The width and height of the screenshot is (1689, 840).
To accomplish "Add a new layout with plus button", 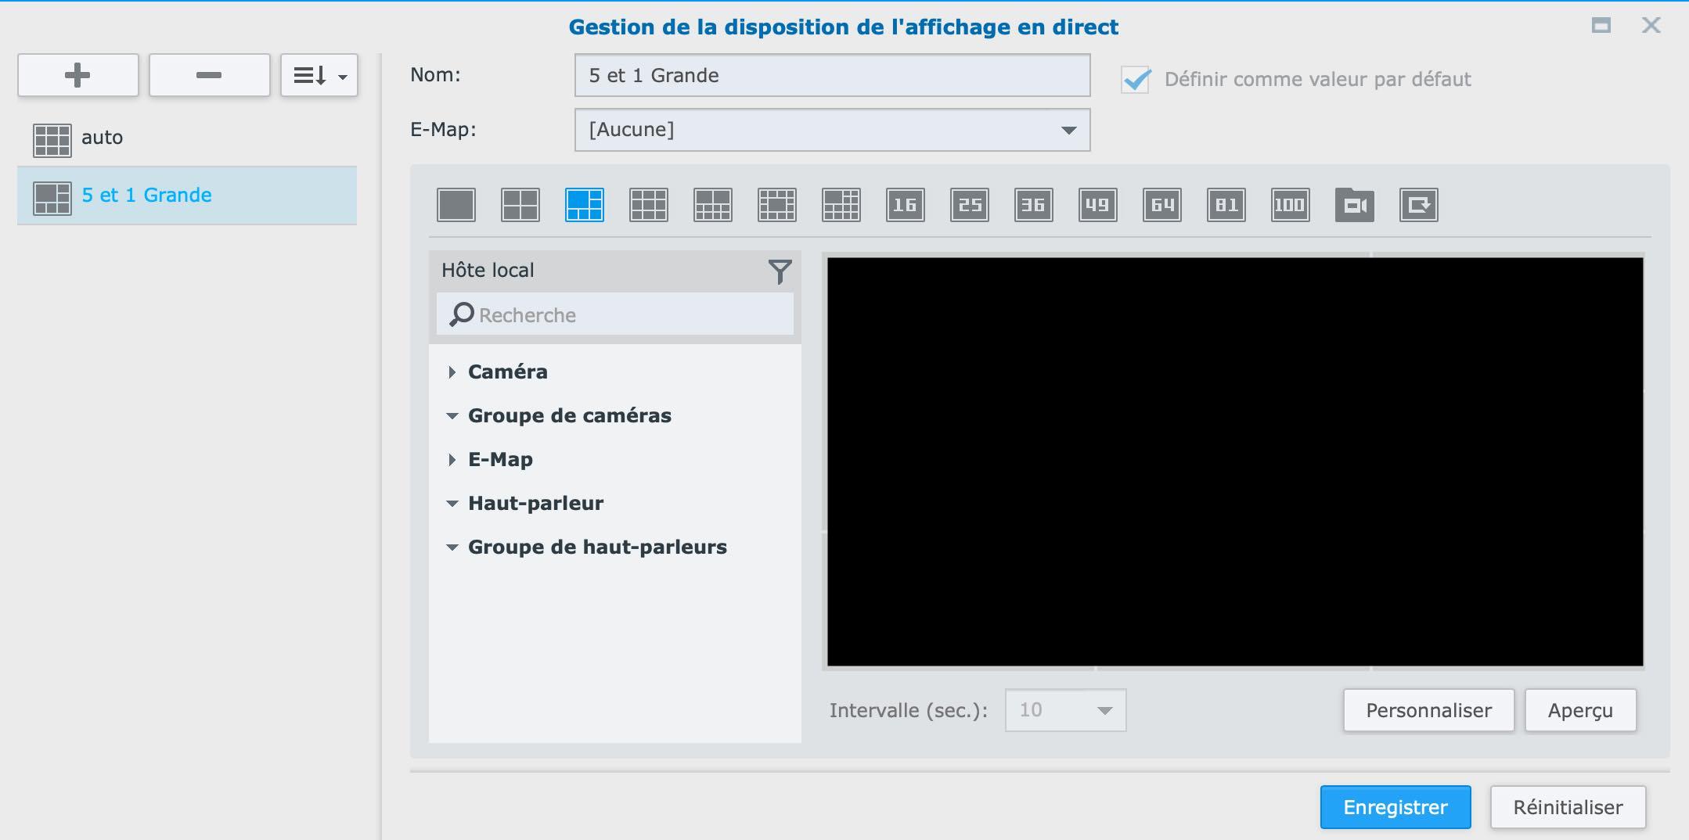I will [x=78, y=75].
